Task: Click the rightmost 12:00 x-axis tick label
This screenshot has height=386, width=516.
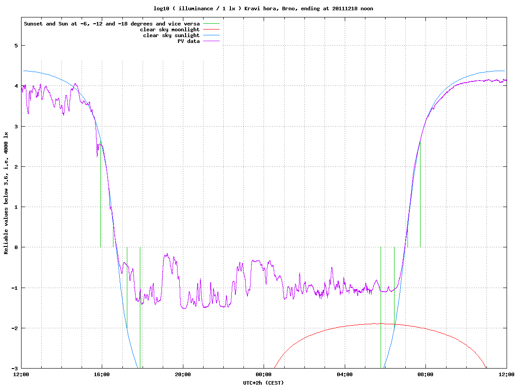Action: pos(507,374)
